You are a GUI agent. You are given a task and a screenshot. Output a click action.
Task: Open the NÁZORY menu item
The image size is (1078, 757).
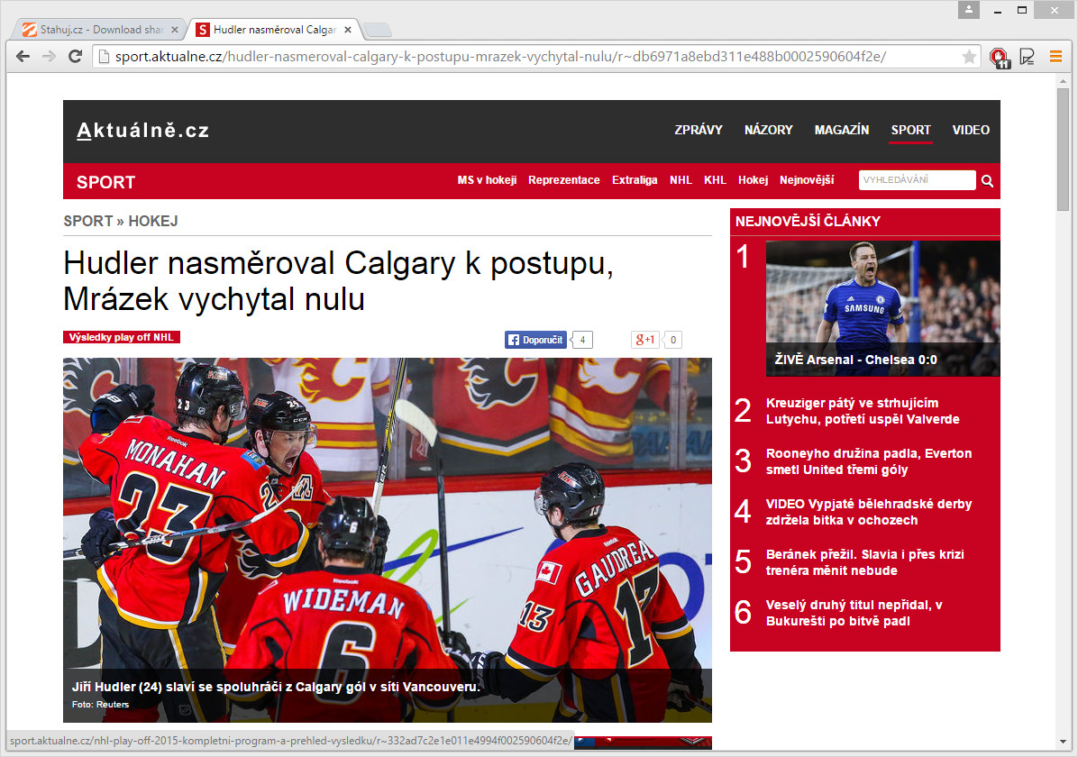coord(768,130)
